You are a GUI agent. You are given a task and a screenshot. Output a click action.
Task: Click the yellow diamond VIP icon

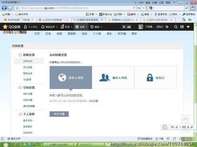point(188,27)
